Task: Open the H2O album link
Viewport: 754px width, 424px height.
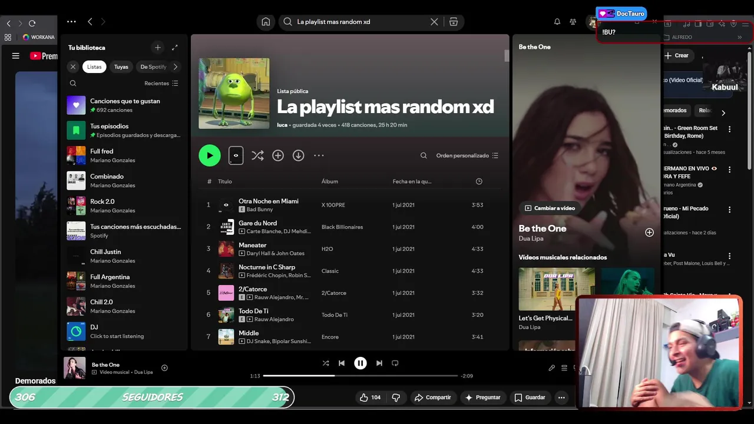Action: 328,249
